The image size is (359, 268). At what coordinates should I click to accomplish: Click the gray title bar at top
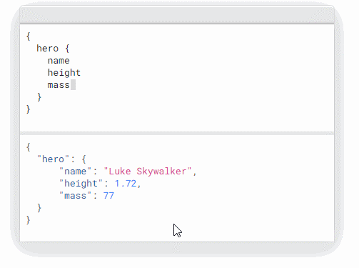177,15
